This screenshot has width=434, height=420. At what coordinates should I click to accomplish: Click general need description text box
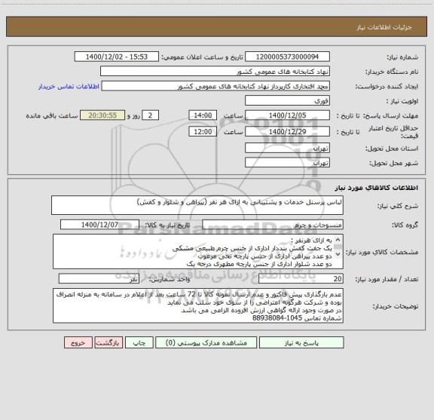pyautogui.click(x=197, y=205)
